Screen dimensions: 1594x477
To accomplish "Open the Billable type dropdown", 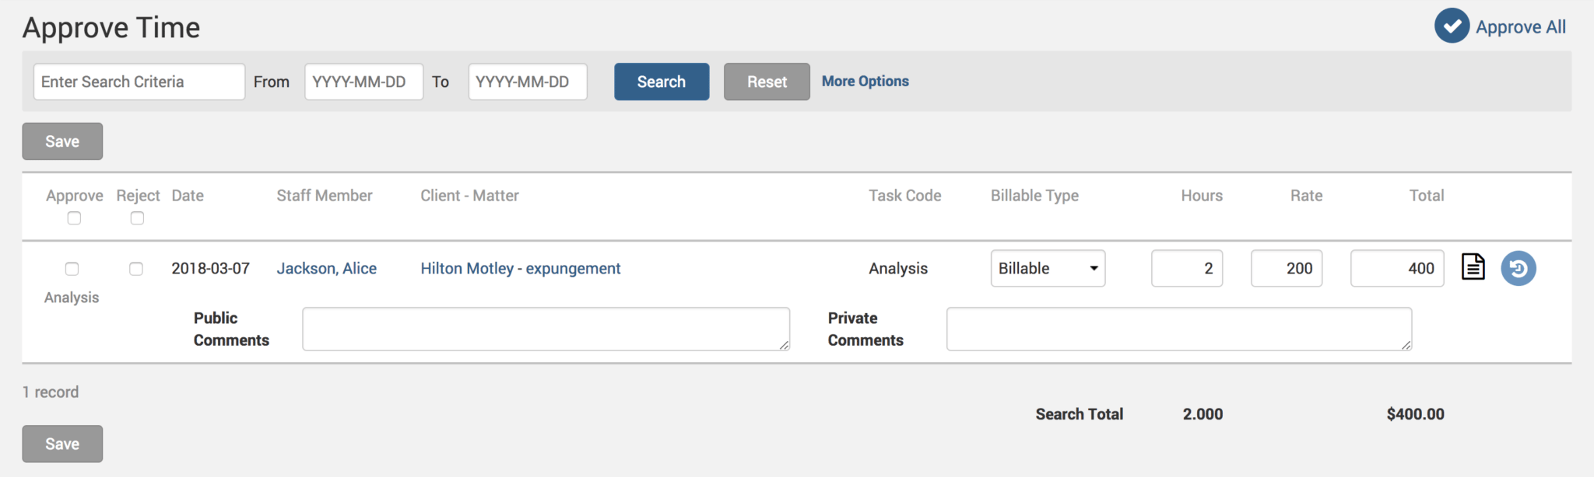I will click(x=1047, y=268).
